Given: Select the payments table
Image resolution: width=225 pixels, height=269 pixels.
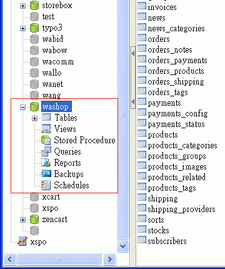Looking at the screenshot, I should (164, 103).
